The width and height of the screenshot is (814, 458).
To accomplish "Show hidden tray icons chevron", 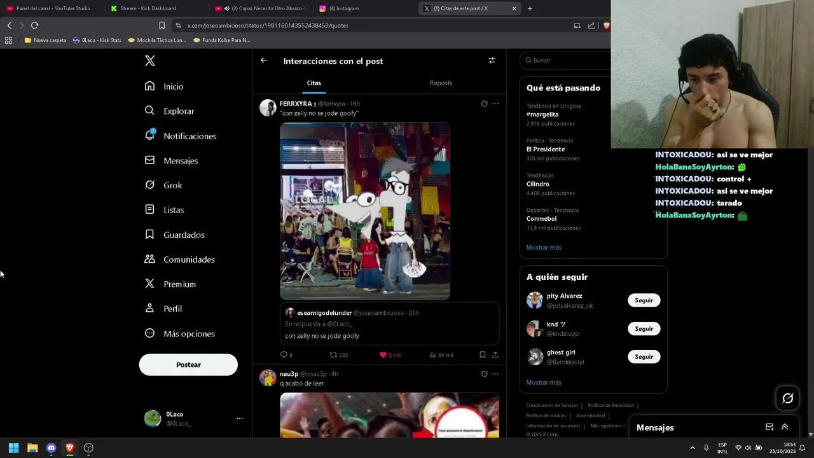I will coord(693,448).
